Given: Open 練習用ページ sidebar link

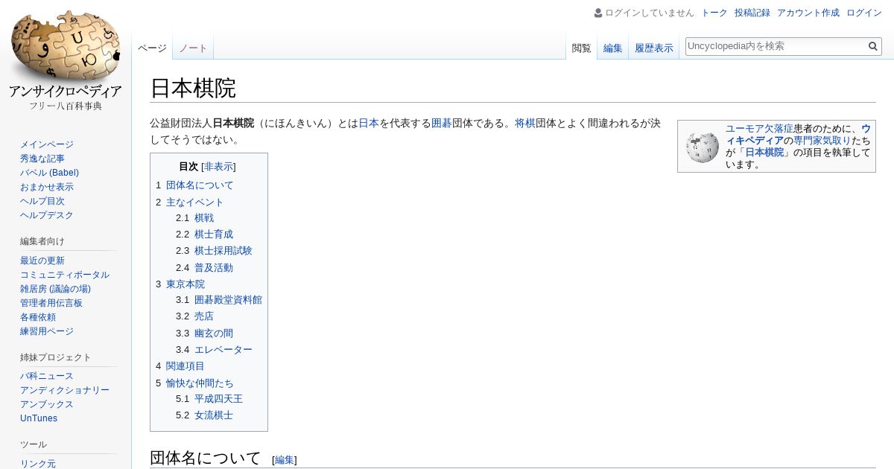Looking at the screenshot, I should click(x=47, y=331).
